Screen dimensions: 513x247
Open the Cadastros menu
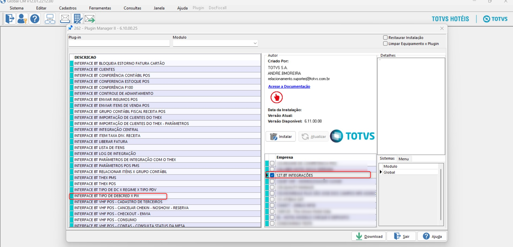point(68,8)
